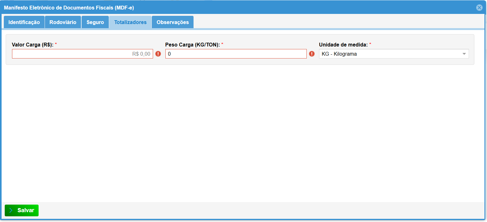Viewport: 487px width, 222px height.
Task: Click the chevron icon on Salvar button
Action: tap(11, 210)
